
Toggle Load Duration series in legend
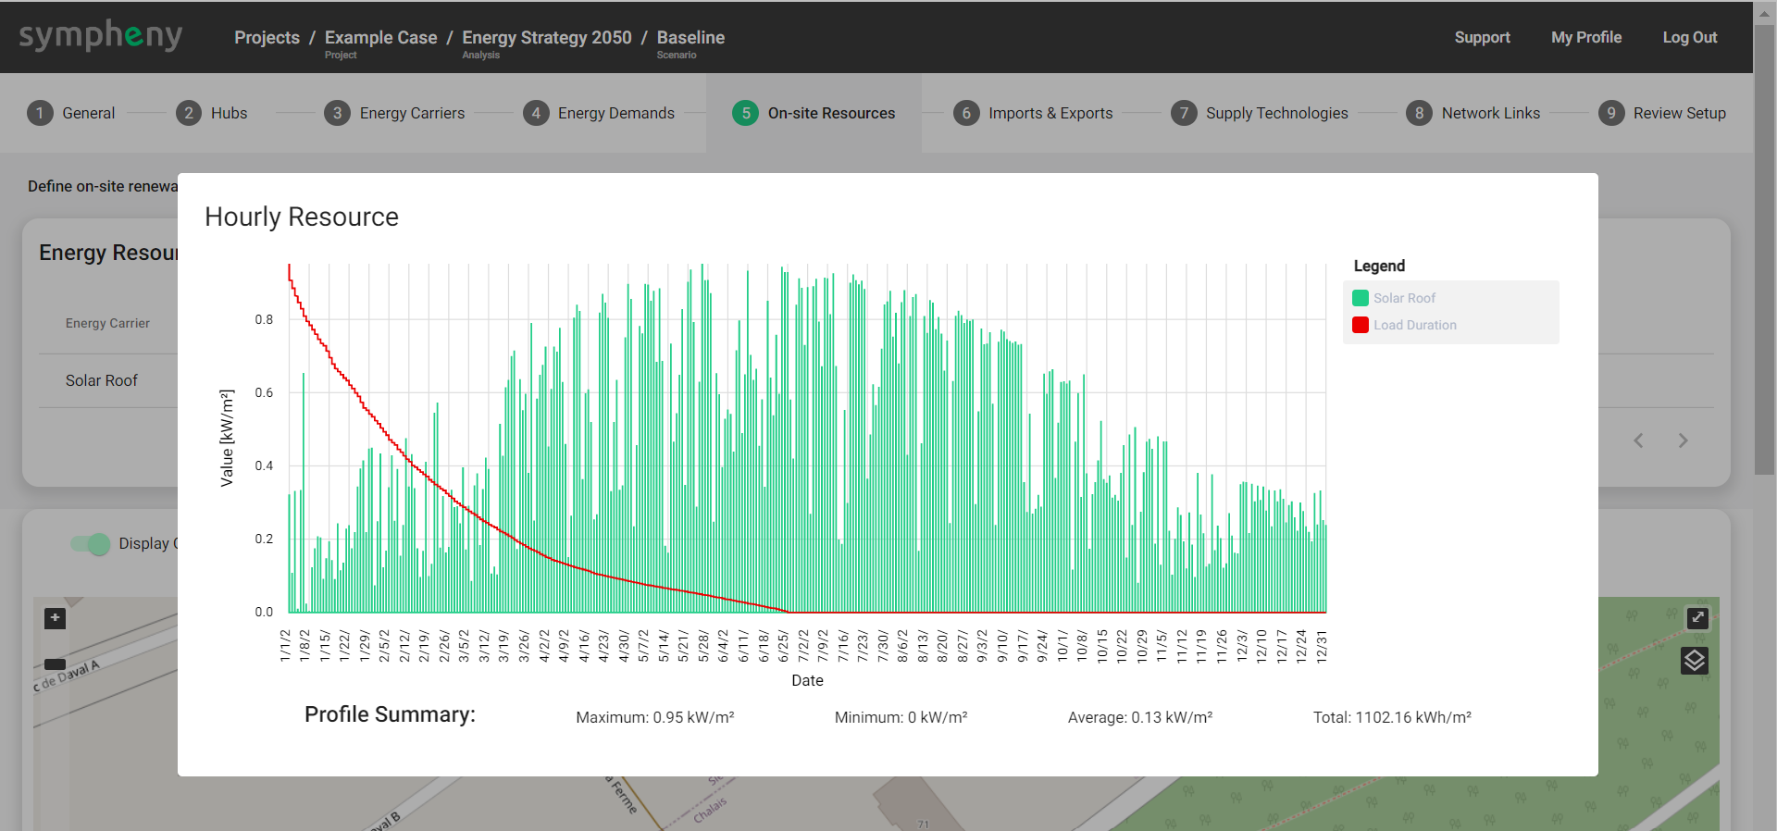coord(1414,325)
